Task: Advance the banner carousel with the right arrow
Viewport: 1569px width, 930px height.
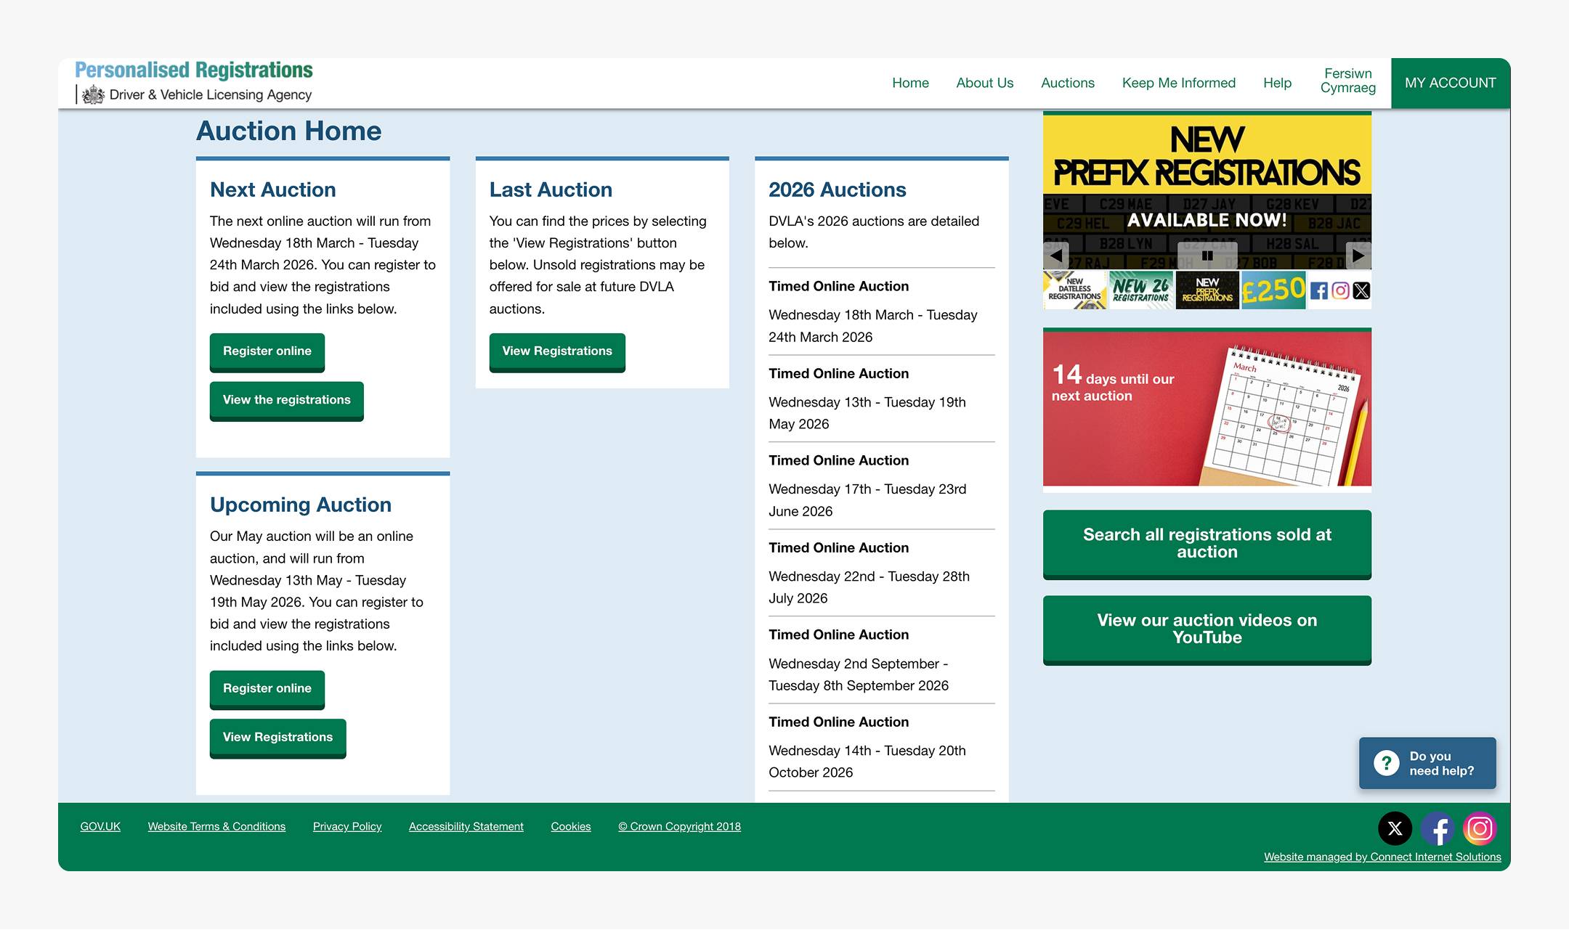Action: (1358, 256)
